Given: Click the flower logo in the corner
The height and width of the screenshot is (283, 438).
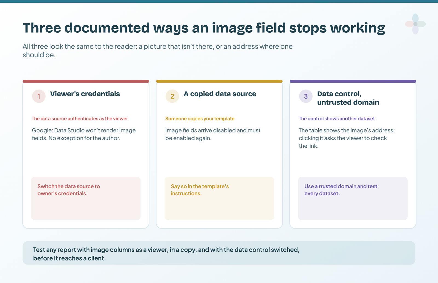Looking at the screenshot, I should pyautogui.click(x=415, y=24).
